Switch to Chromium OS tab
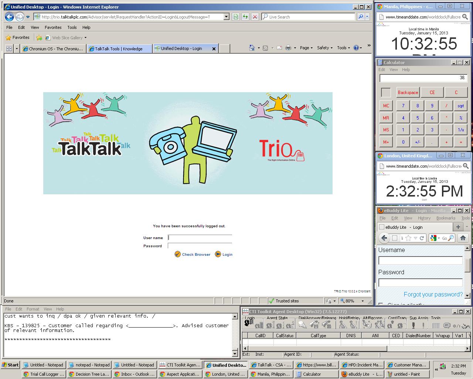The image size is (473, 379). point(54,48)
